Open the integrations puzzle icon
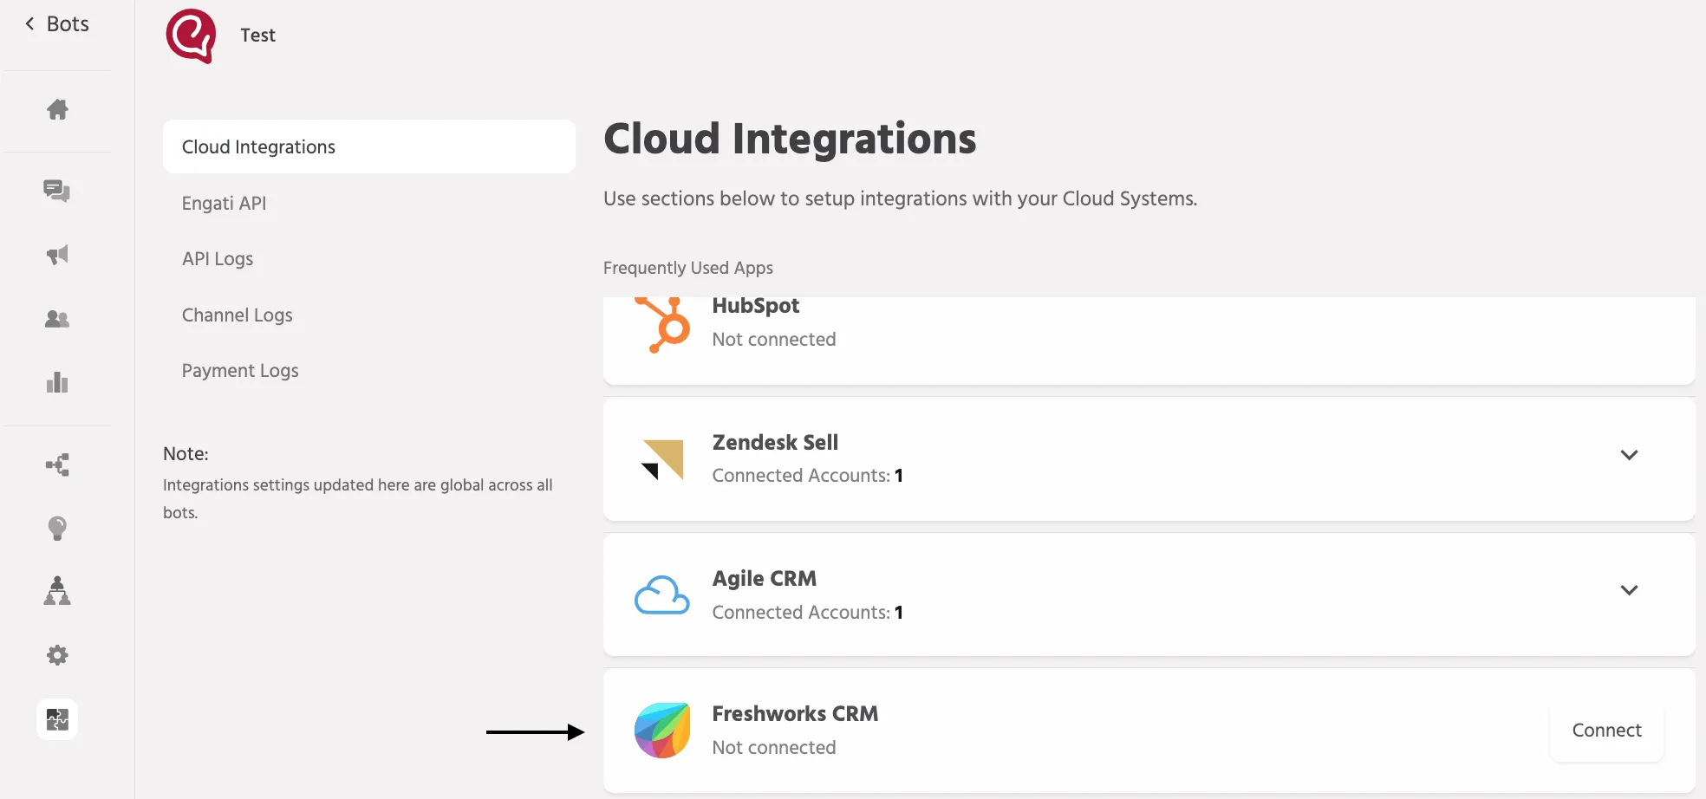This screenshot has height=799, width=1706. coord(57,719)
